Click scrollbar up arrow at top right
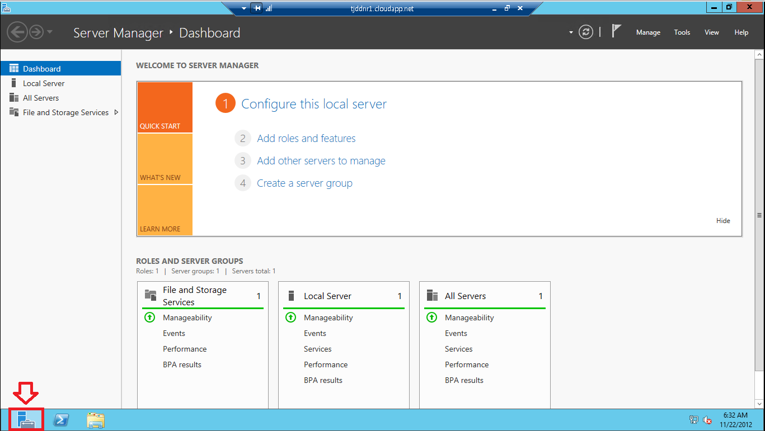 (759, 55)
